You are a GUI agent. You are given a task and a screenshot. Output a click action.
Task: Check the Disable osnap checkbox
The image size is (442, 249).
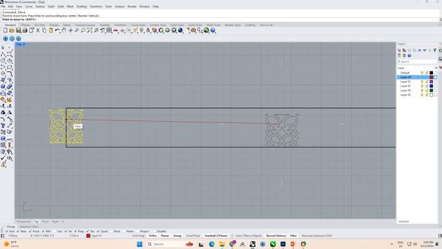tap(154, 231)
